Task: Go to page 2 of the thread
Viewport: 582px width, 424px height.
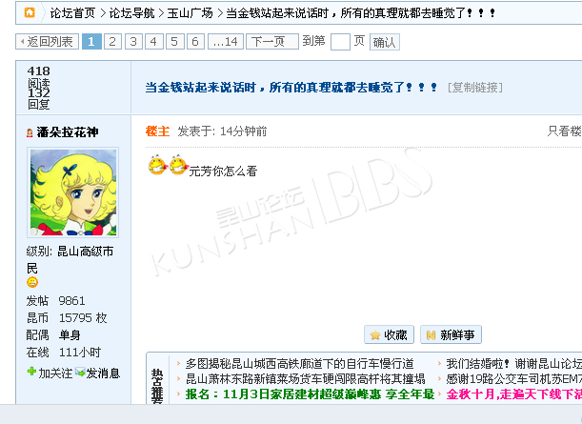Action: click(x=112, y=42)
